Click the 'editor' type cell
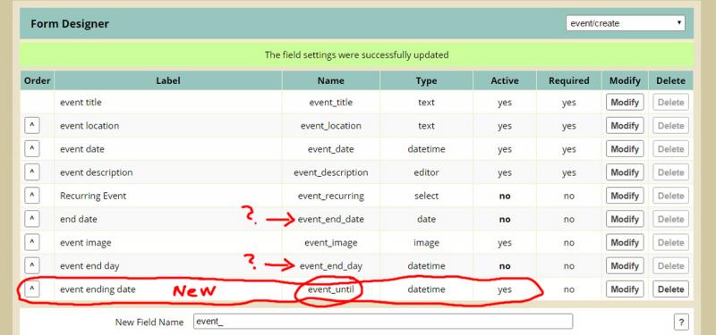Screen dimensions: 716x335 (x=426, y=172)
